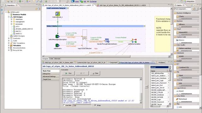Switch to the Integration perspective

tap(189, 1)
